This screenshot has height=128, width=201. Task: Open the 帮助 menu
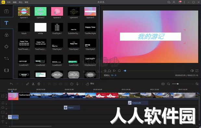point(26,2)
